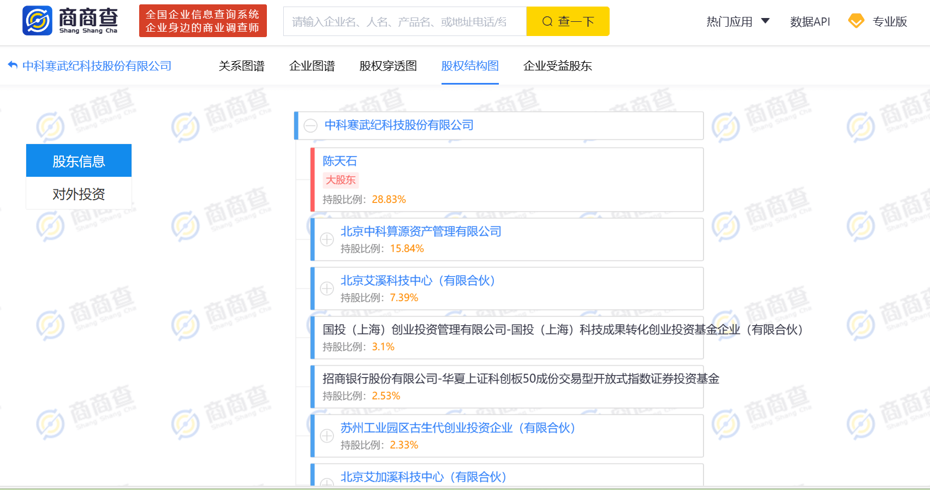
Task: Click the back arrow beside company name
Action: point(13,65)
